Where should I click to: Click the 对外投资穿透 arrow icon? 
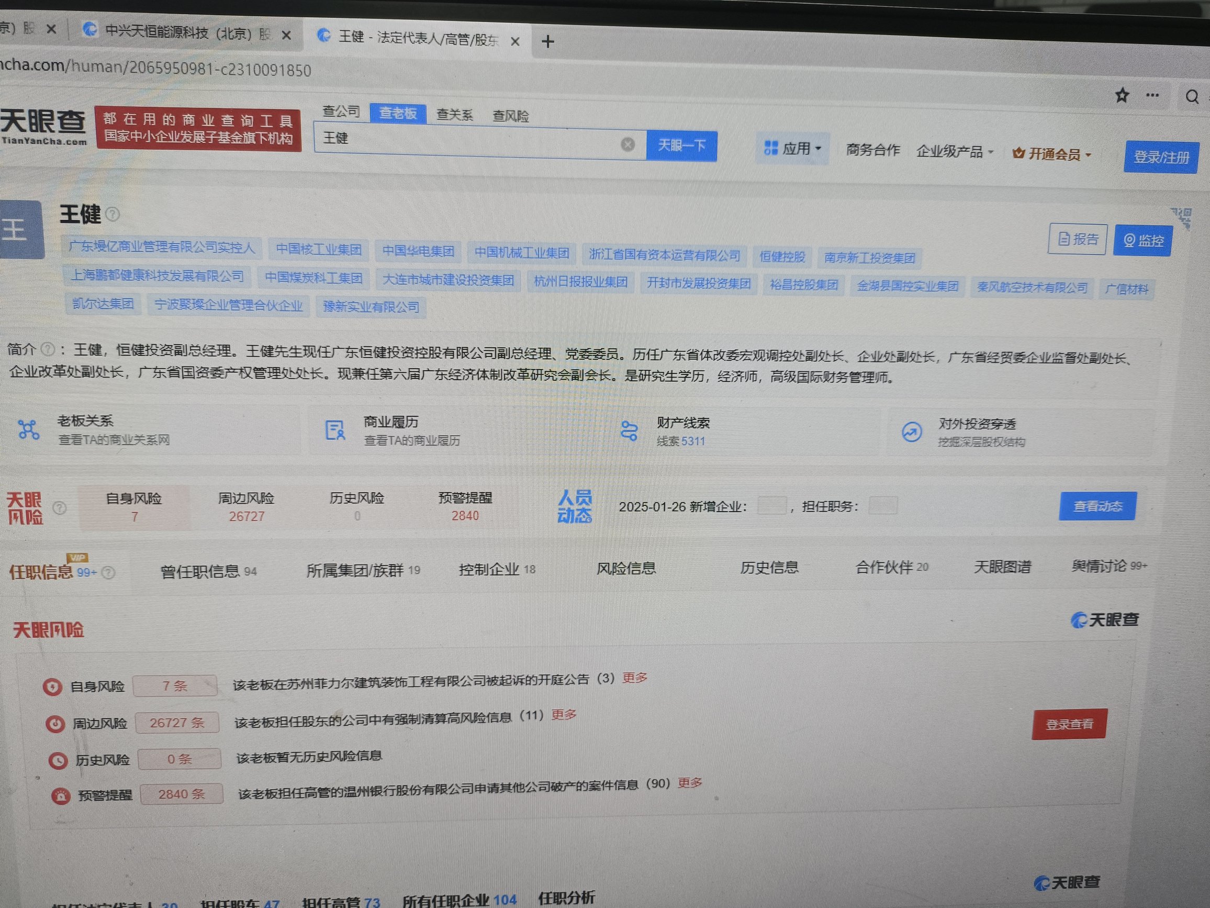(912, 433)
